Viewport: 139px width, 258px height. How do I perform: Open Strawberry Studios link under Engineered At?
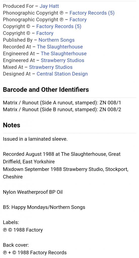62,60
